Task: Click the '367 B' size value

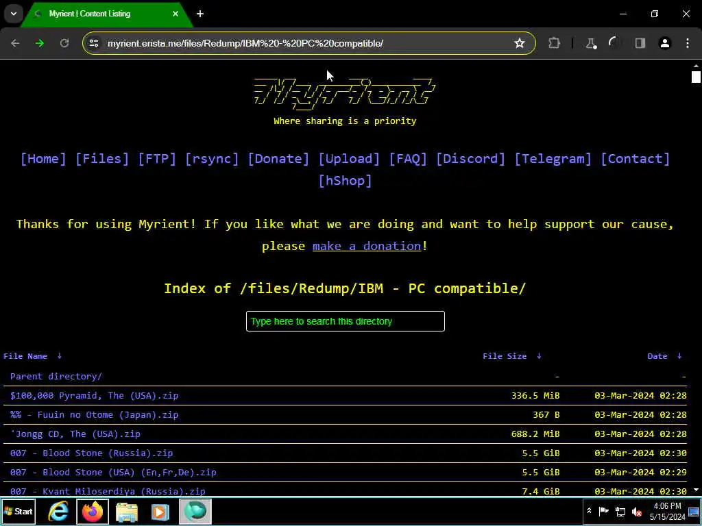Action: (x=546, y=414)
